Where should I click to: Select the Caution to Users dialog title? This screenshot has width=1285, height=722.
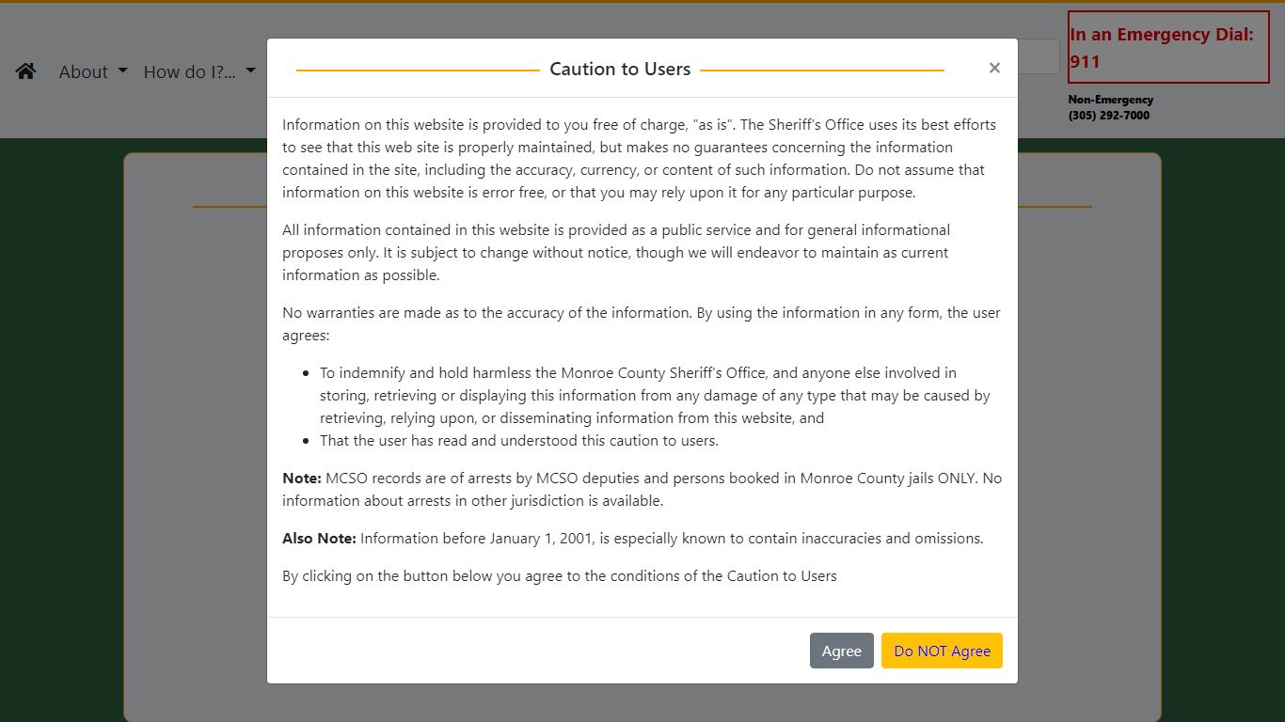click(620, 69)
